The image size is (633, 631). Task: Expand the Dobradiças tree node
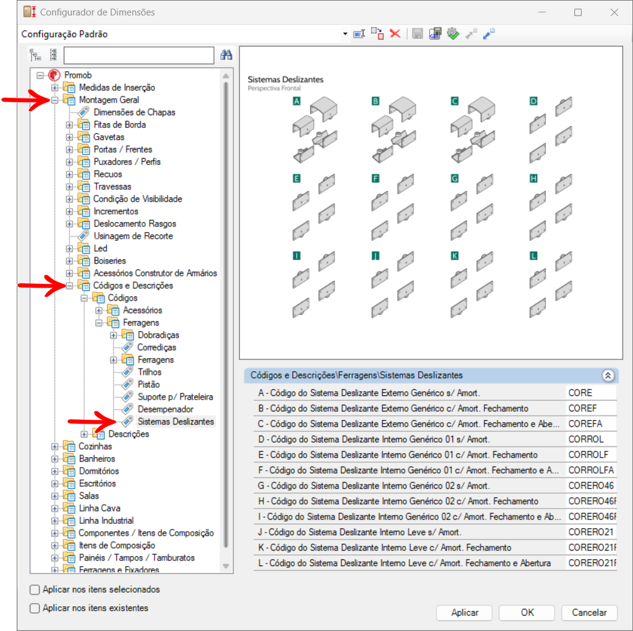[x=114, y=335]
